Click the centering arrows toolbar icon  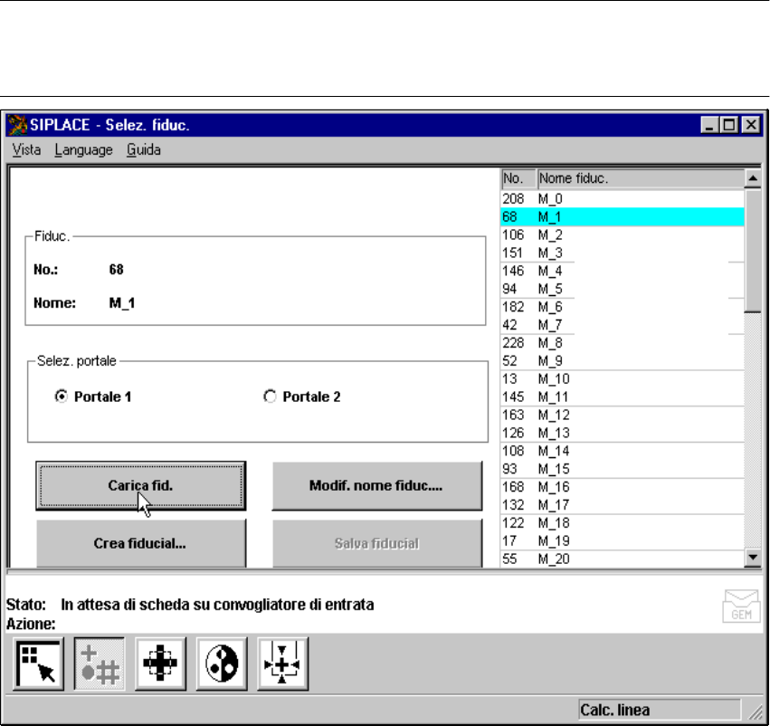(283, 664)
